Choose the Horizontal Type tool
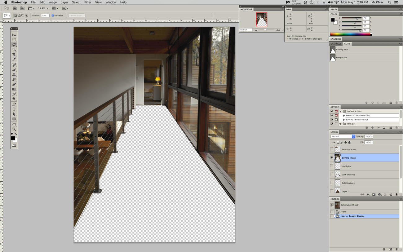The width and height of the screenshot is (403, 252). pyautogui.click(x=14, y=109)
